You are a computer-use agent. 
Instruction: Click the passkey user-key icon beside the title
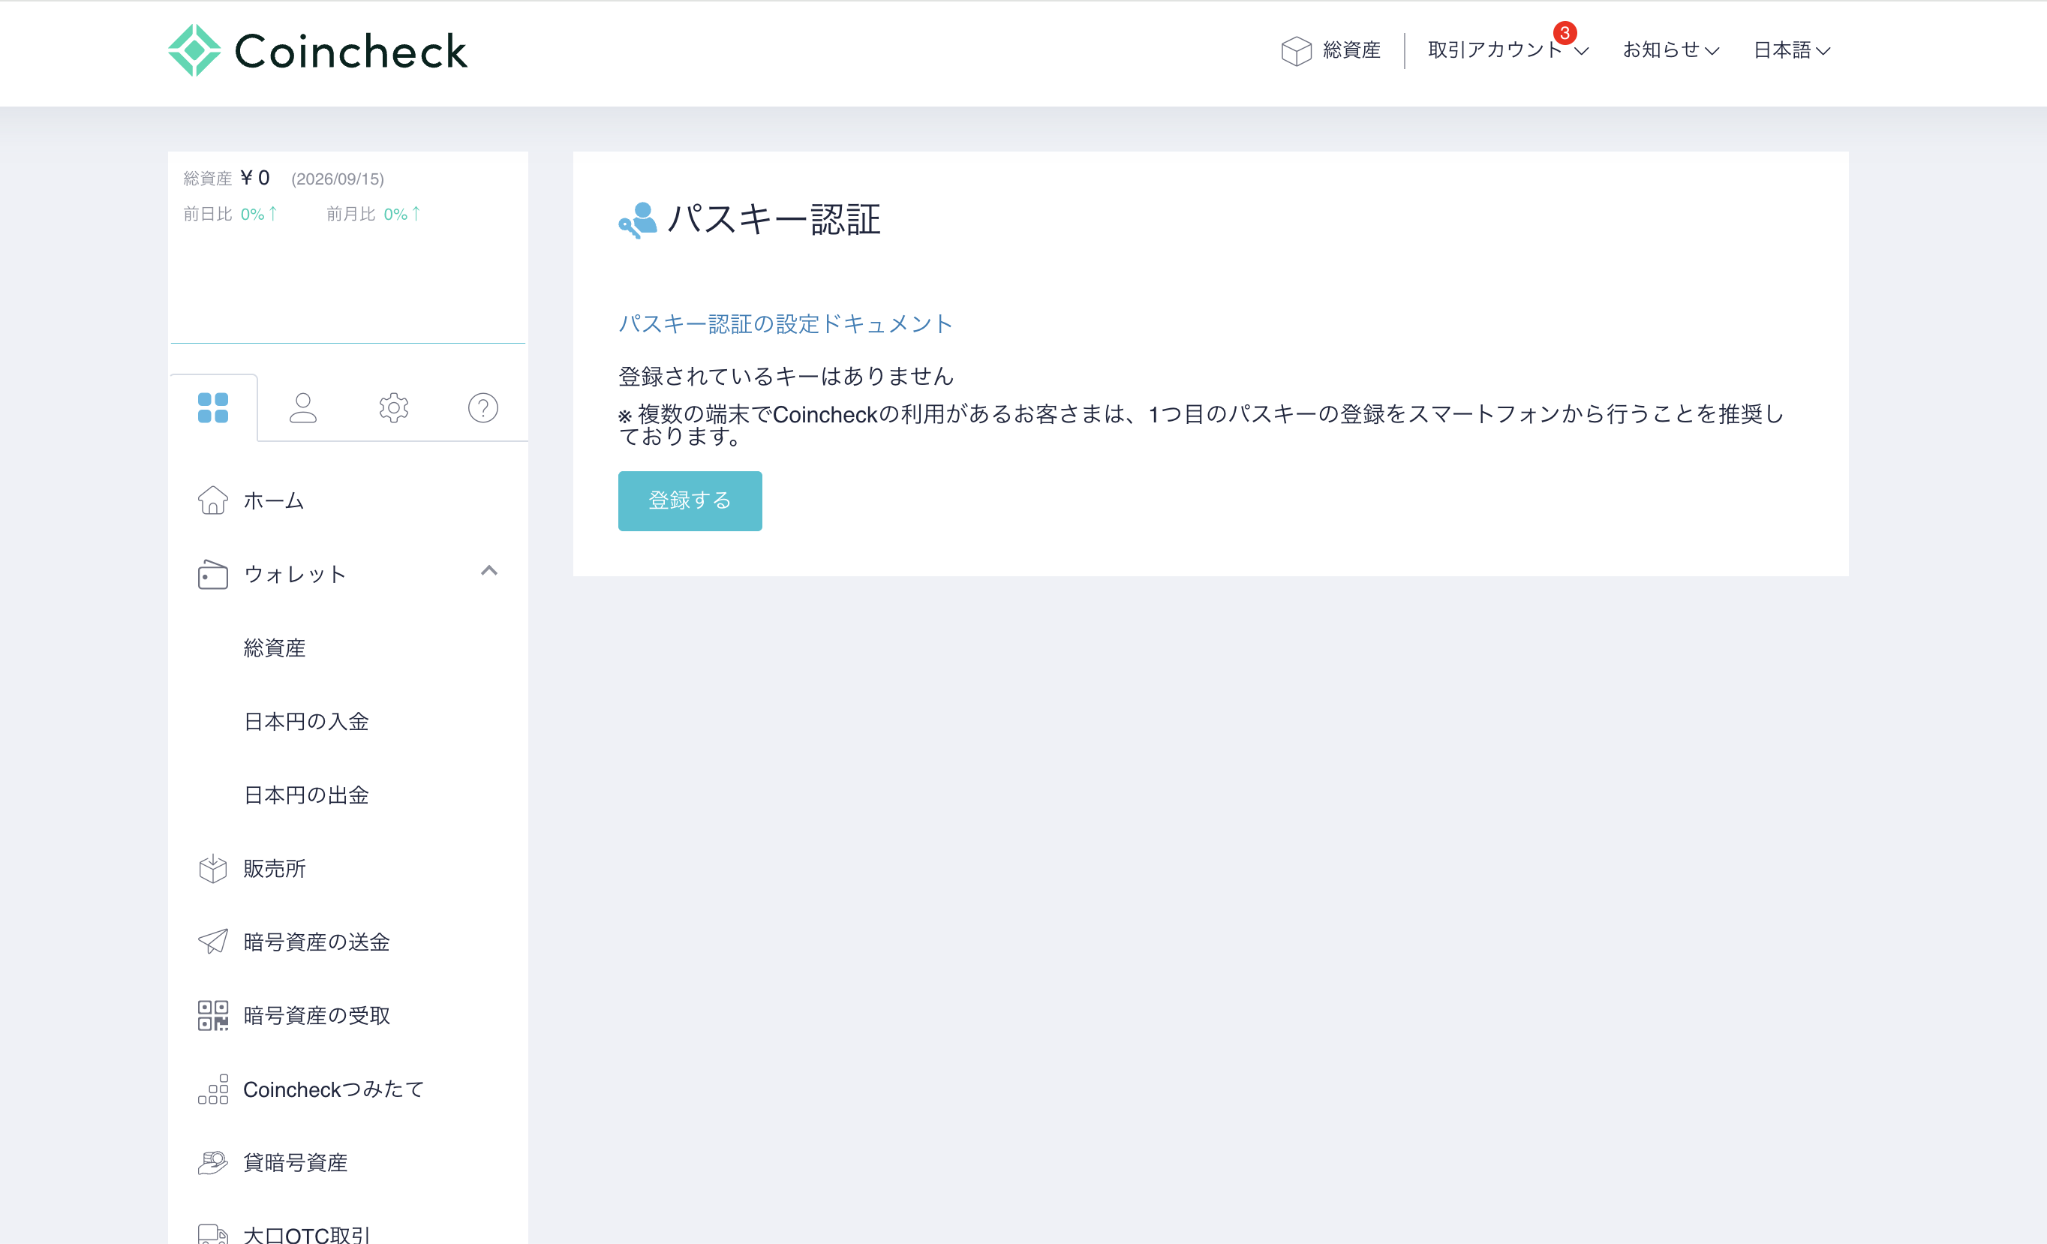(637, 220)
